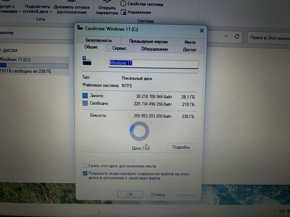
Task: Click the 225 734 496 256 байт value
Action: (153, 104)
